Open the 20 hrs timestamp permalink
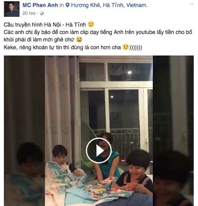198x206 pixels. click(x=29, y=13)
